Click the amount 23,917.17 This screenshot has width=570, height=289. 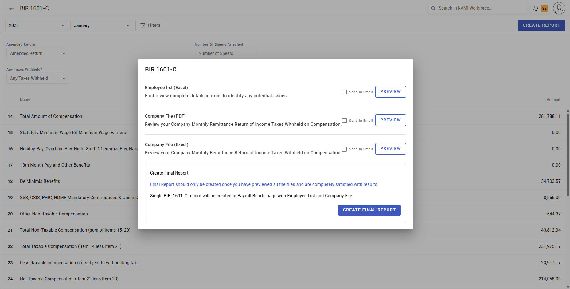pyautogui.click(x=551, y=263)
